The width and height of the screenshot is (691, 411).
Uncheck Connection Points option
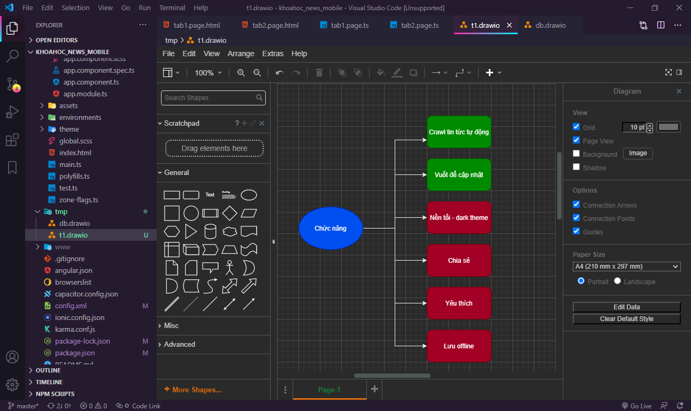(x=576, y=218)
